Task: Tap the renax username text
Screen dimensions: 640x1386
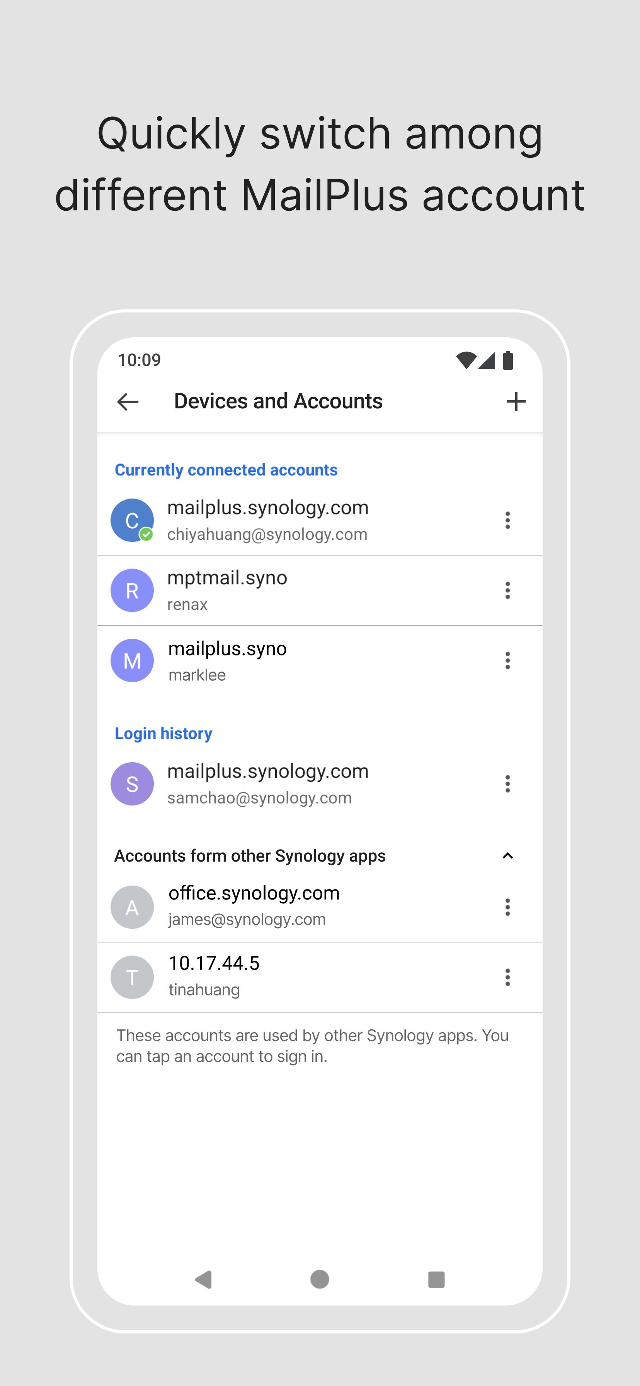Action: 187,605
